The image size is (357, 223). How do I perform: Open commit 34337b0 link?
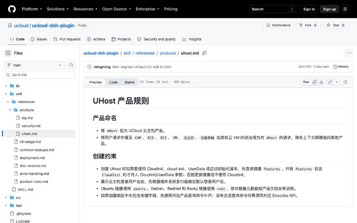pos(305,66)
